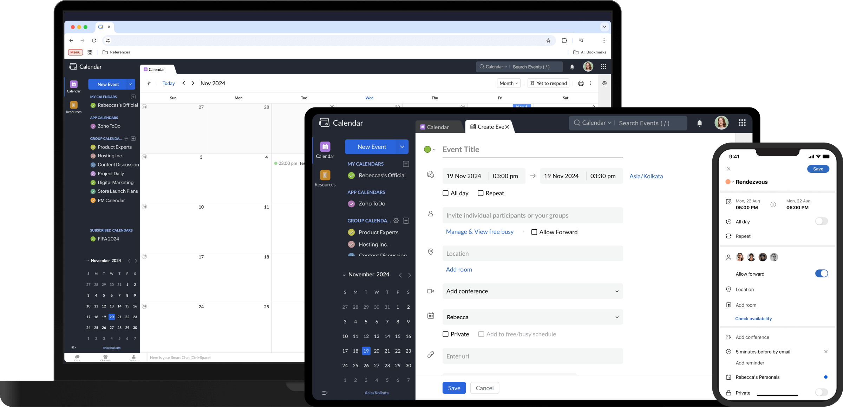Open the References bookmarks folder
This screenshot has height=407, width=843.
[116, 52]
